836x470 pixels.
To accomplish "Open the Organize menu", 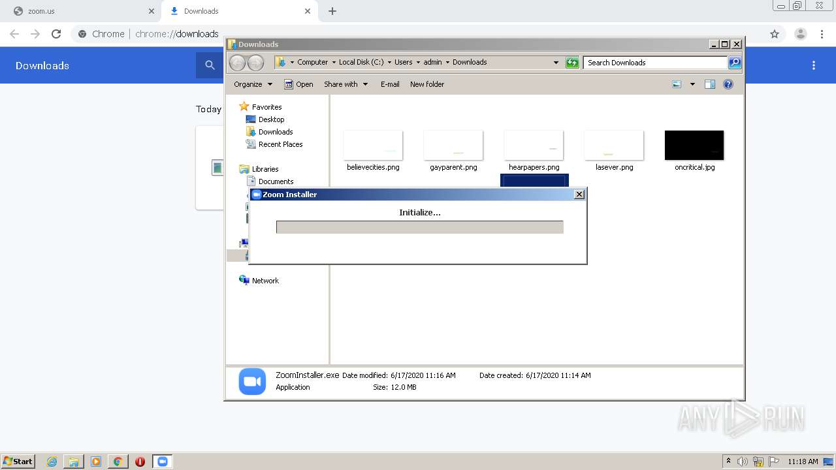I will click(253, 84).
